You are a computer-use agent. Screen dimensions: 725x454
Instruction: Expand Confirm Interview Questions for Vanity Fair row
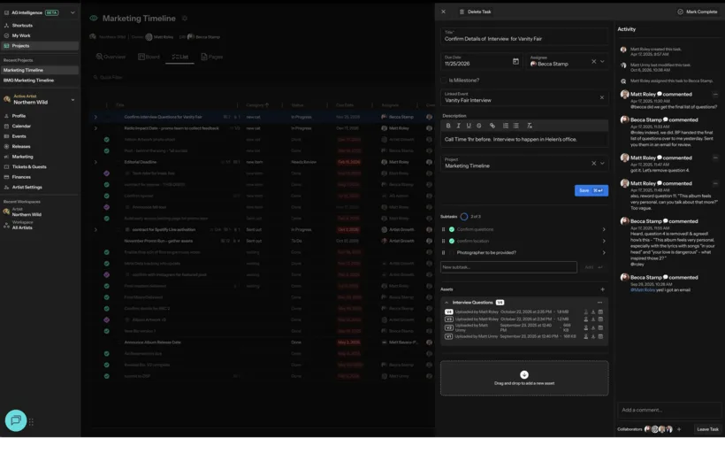95,117
